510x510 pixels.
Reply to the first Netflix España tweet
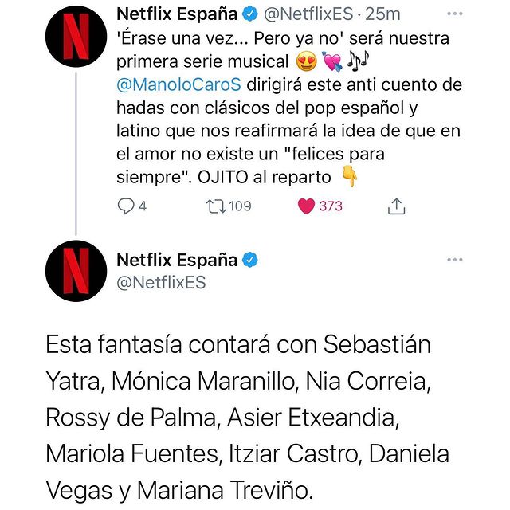127,206
